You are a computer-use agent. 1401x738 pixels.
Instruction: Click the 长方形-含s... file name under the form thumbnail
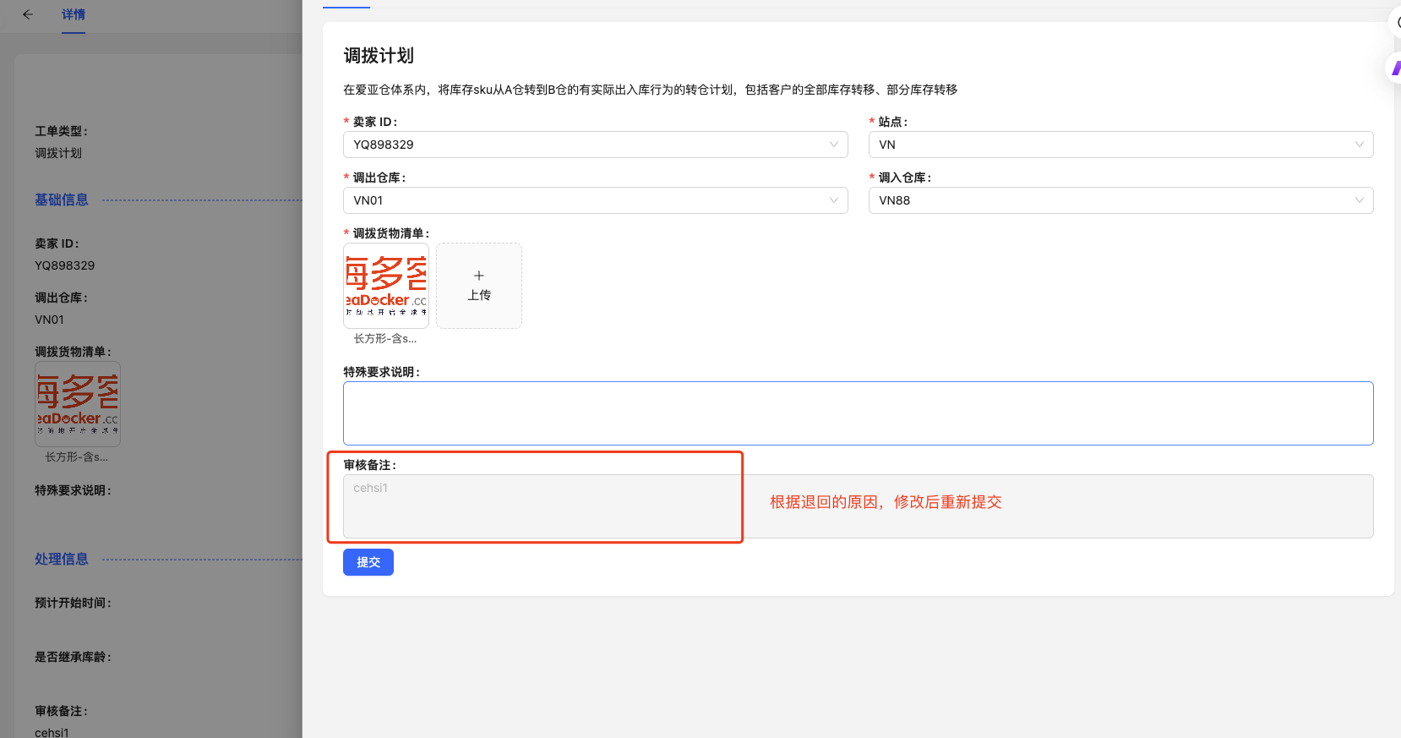pos(385,338)
